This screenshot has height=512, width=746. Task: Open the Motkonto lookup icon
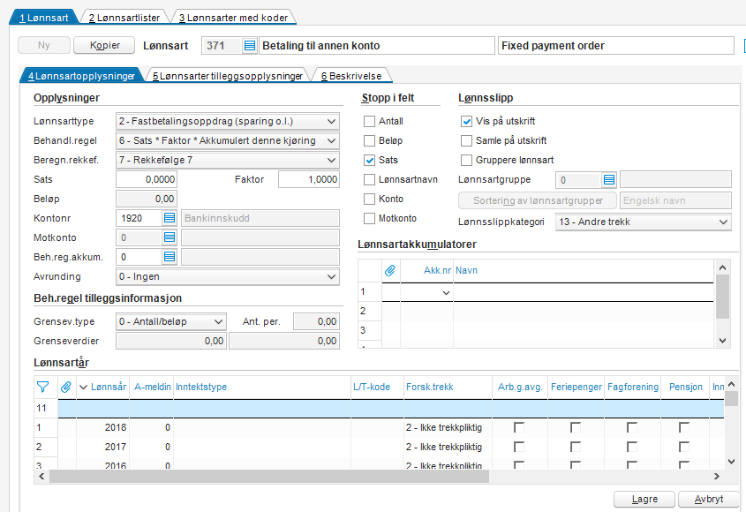pos(170,237)
